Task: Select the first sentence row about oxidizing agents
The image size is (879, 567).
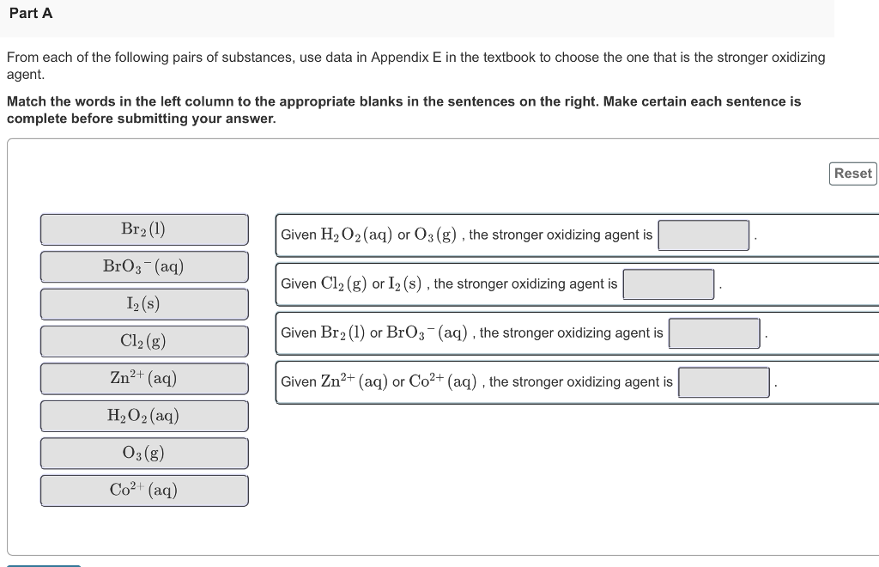Action: click(515, 235)
